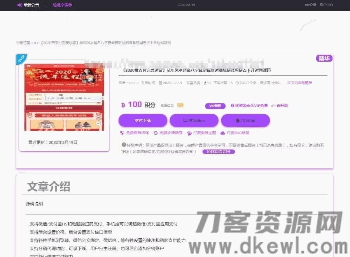Open VIP介绍 in the top navigation

click(310, 5)
